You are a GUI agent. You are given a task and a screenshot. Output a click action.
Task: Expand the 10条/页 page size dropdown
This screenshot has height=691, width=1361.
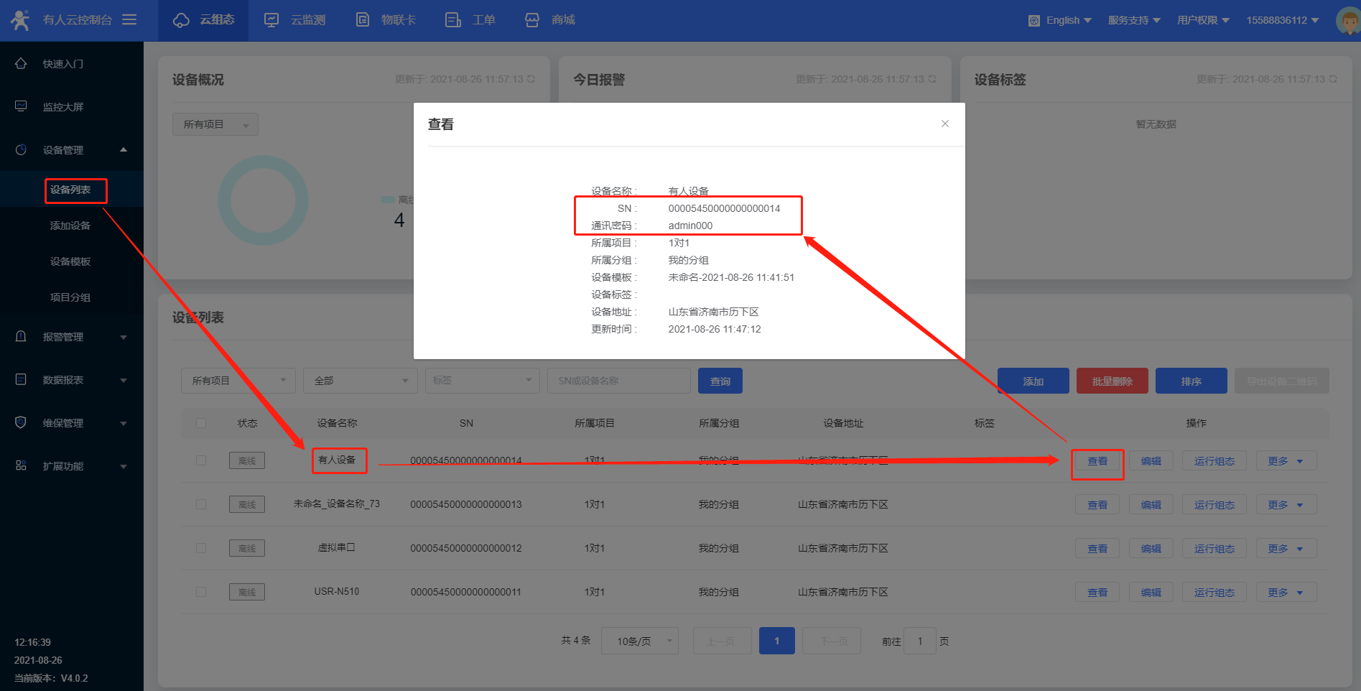(639, 641)
